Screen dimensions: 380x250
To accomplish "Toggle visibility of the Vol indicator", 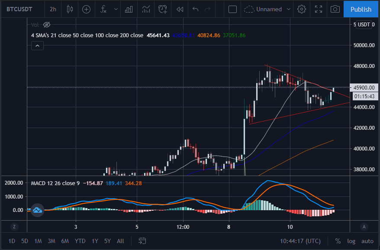I will pos(47,25).
